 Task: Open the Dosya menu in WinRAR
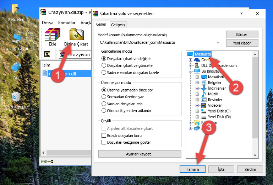pos(48,23)
